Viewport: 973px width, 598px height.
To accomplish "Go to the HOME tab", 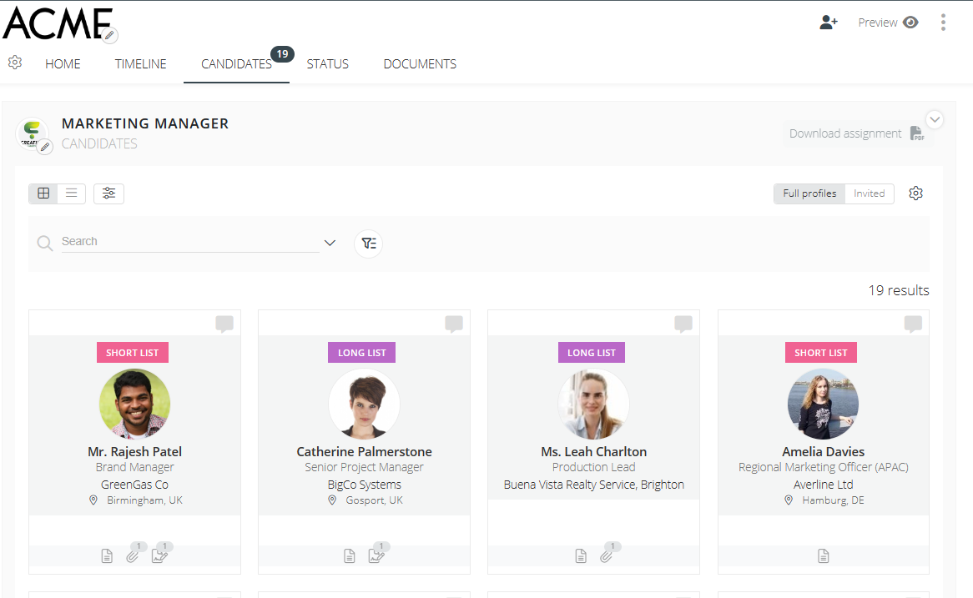I will (63, 64).
